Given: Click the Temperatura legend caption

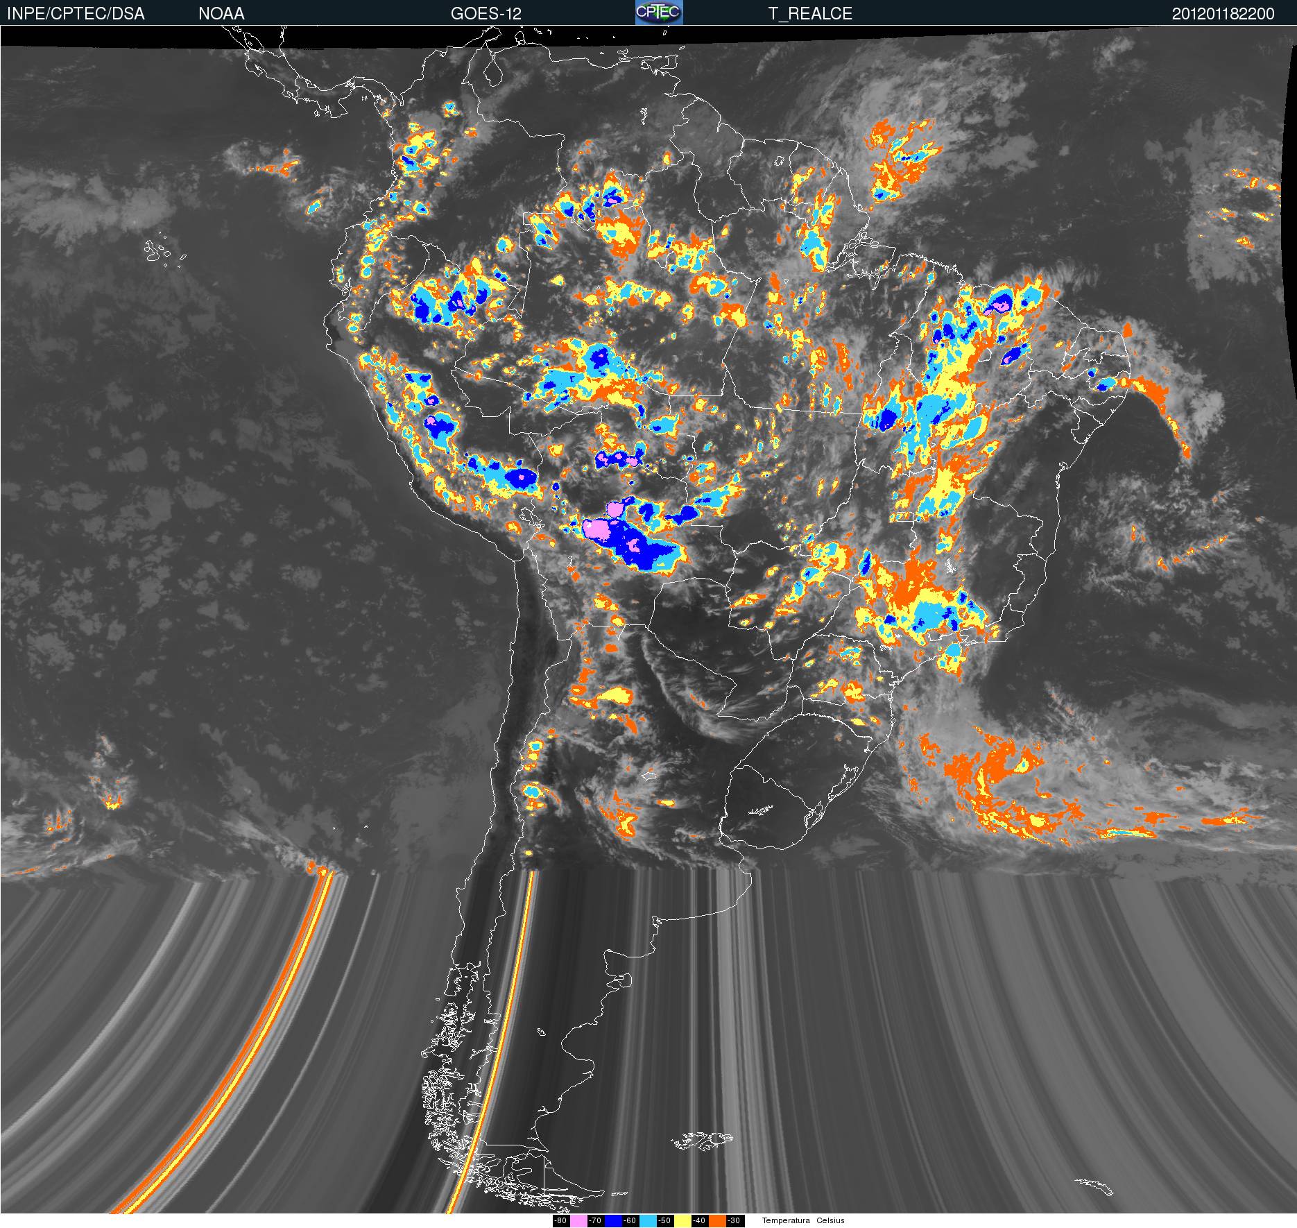Looking at the screenshot, I should pyautogui.click(x=786, y=1221).
